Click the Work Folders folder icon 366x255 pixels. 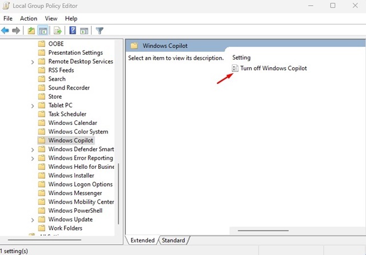click(x=42, y=228)
